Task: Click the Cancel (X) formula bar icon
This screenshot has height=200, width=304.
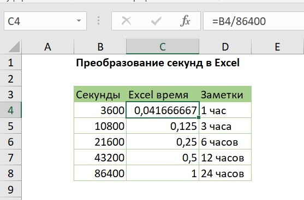Action: click(x=127, y=21)
